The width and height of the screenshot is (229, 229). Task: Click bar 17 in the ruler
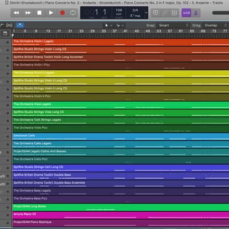point(59,31)
